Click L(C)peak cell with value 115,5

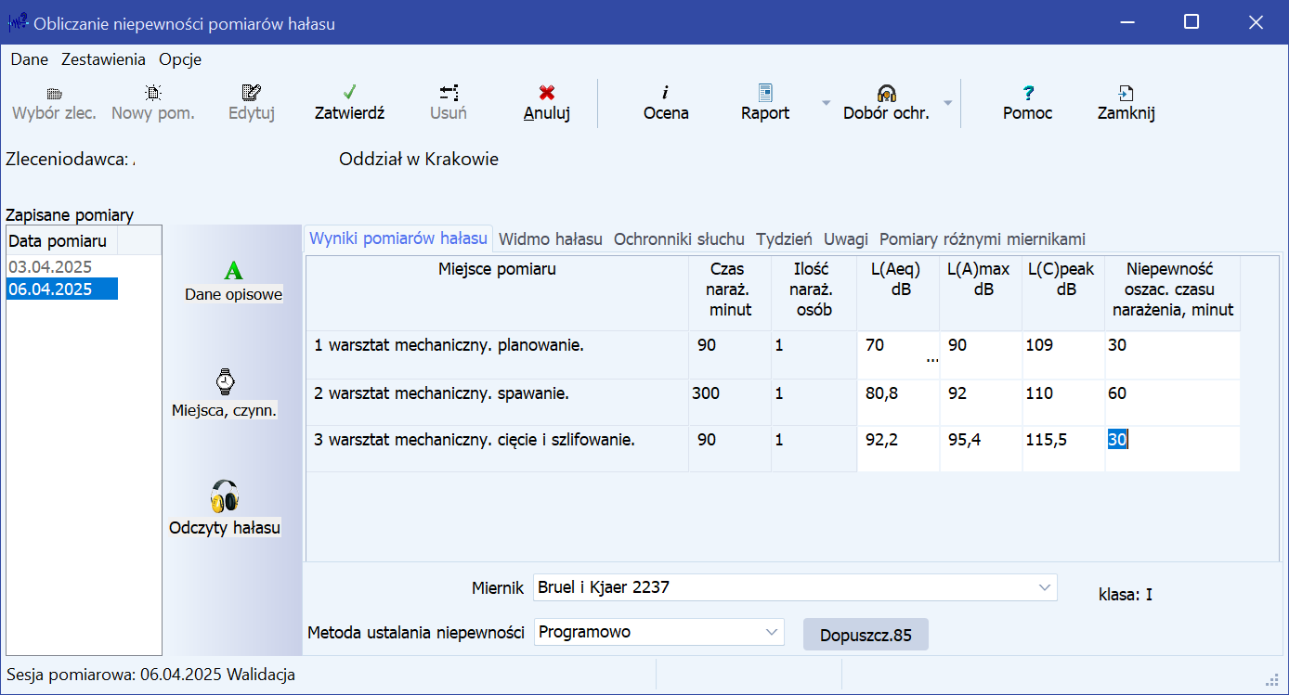(1063, 448)
